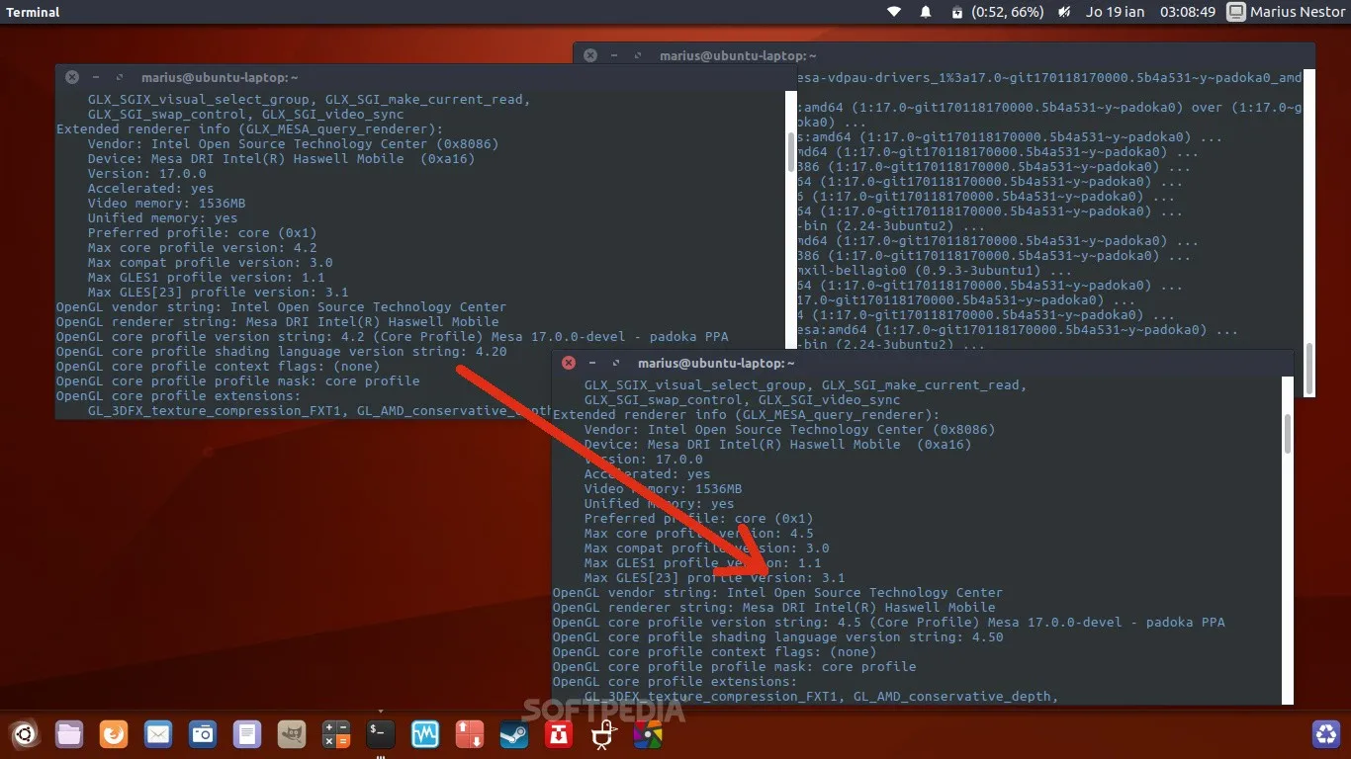The height and width of the screenshot is (759, 1351).
Task: Open the Calculator app icon
Action: pos(336,734)
